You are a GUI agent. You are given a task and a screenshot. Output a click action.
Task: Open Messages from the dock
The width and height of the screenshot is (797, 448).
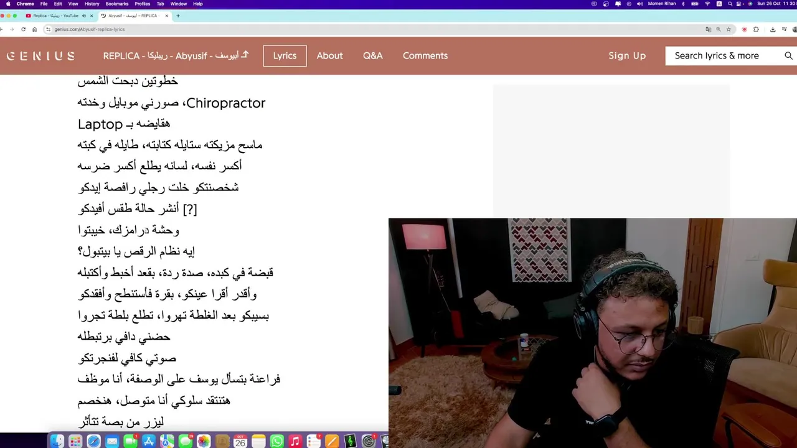tap(186, 441)
